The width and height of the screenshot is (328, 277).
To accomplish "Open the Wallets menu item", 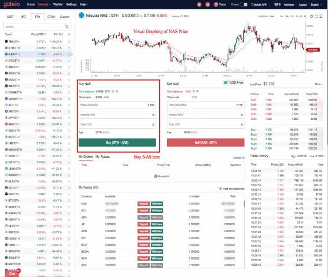I will (58, 4).
